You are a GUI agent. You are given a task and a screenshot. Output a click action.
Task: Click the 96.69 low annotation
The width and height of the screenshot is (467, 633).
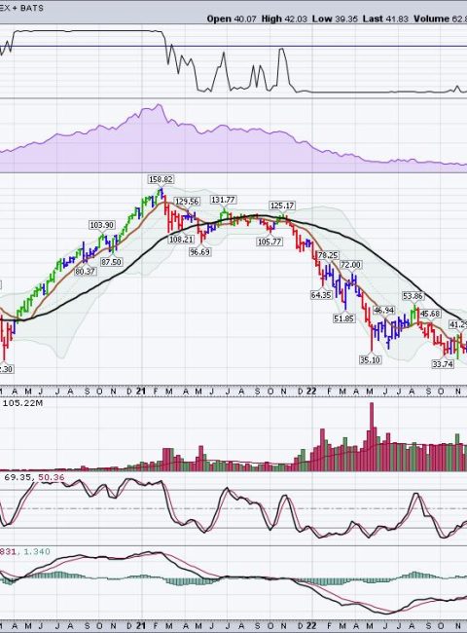(x=199, y=252)
